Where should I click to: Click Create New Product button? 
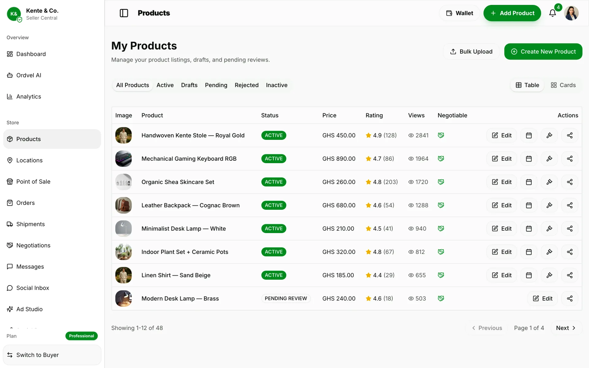pyautogui.click(x=543, y=52)
